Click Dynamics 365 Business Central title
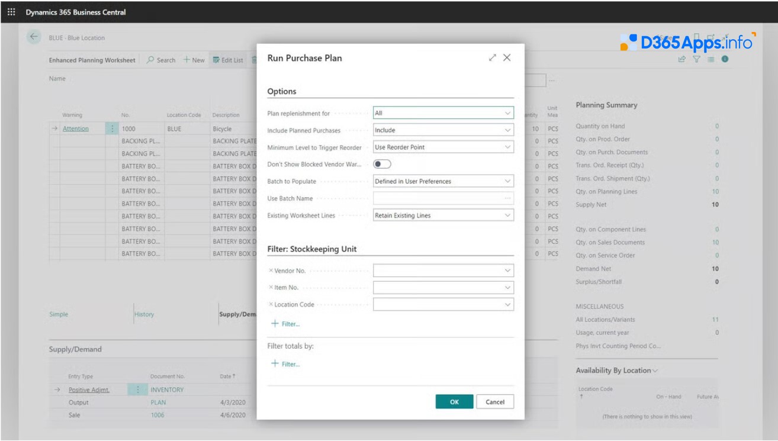 pos(76,12)
